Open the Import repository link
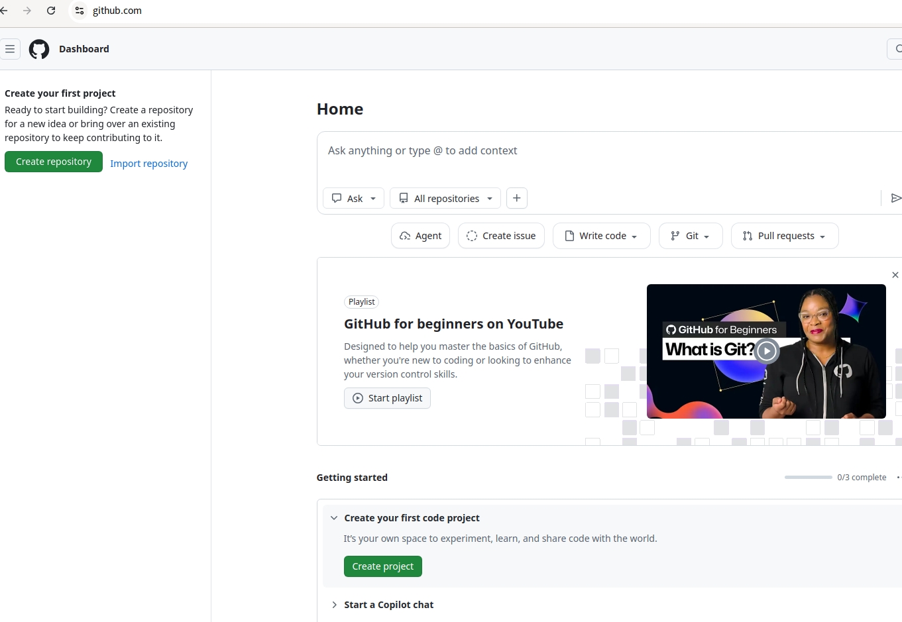 148,164
